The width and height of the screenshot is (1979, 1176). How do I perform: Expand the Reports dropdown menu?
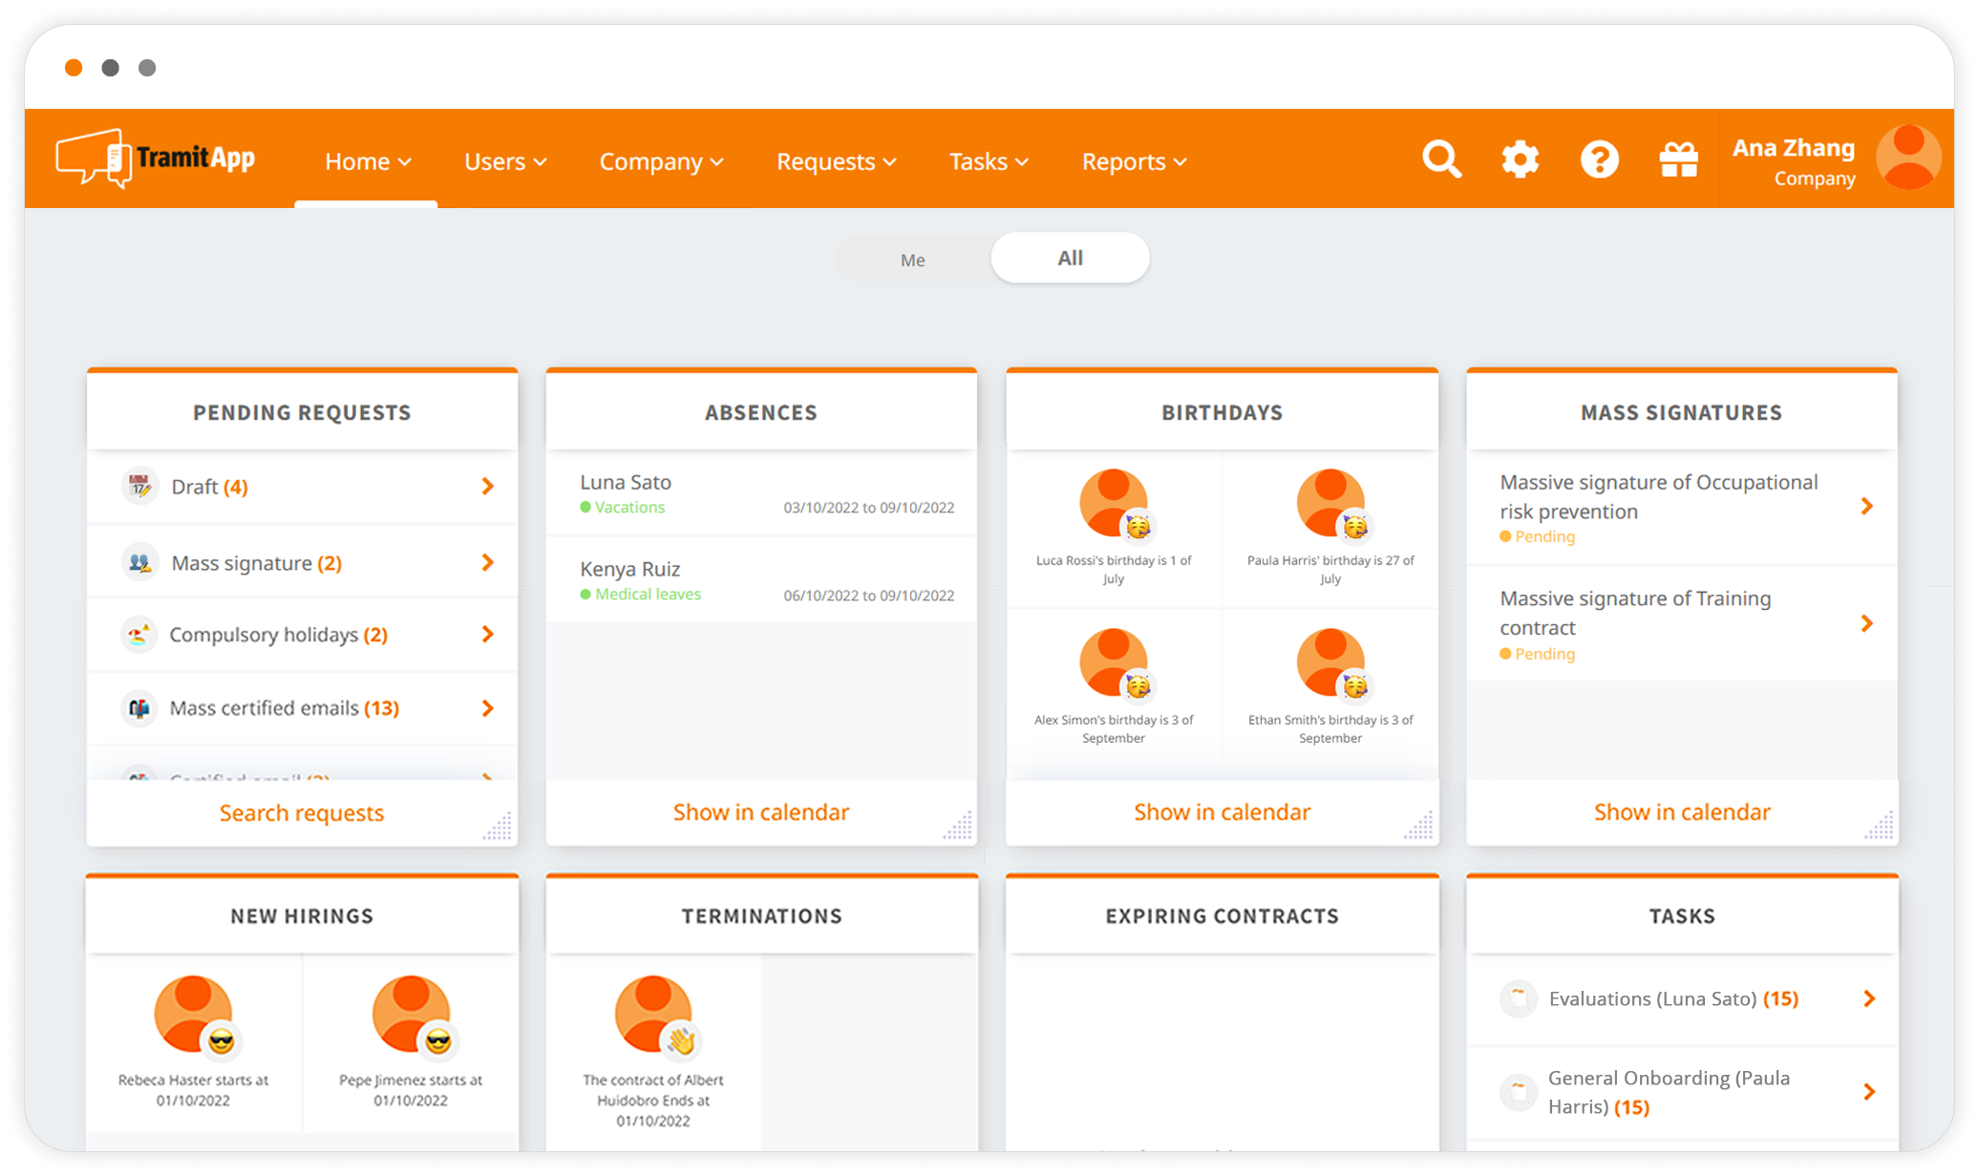[x=1134, y=161]
